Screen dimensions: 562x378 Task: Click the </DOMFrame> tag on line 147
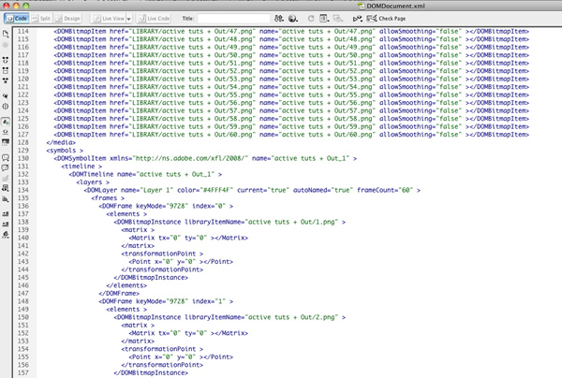click(119, 293)
